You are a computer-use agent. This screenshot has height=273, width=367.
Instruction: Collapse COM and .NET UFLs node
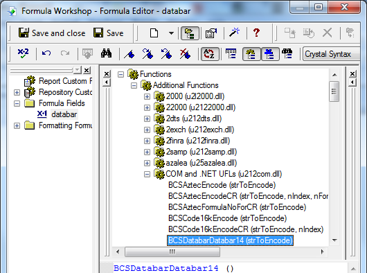click(x=147, y=174)
